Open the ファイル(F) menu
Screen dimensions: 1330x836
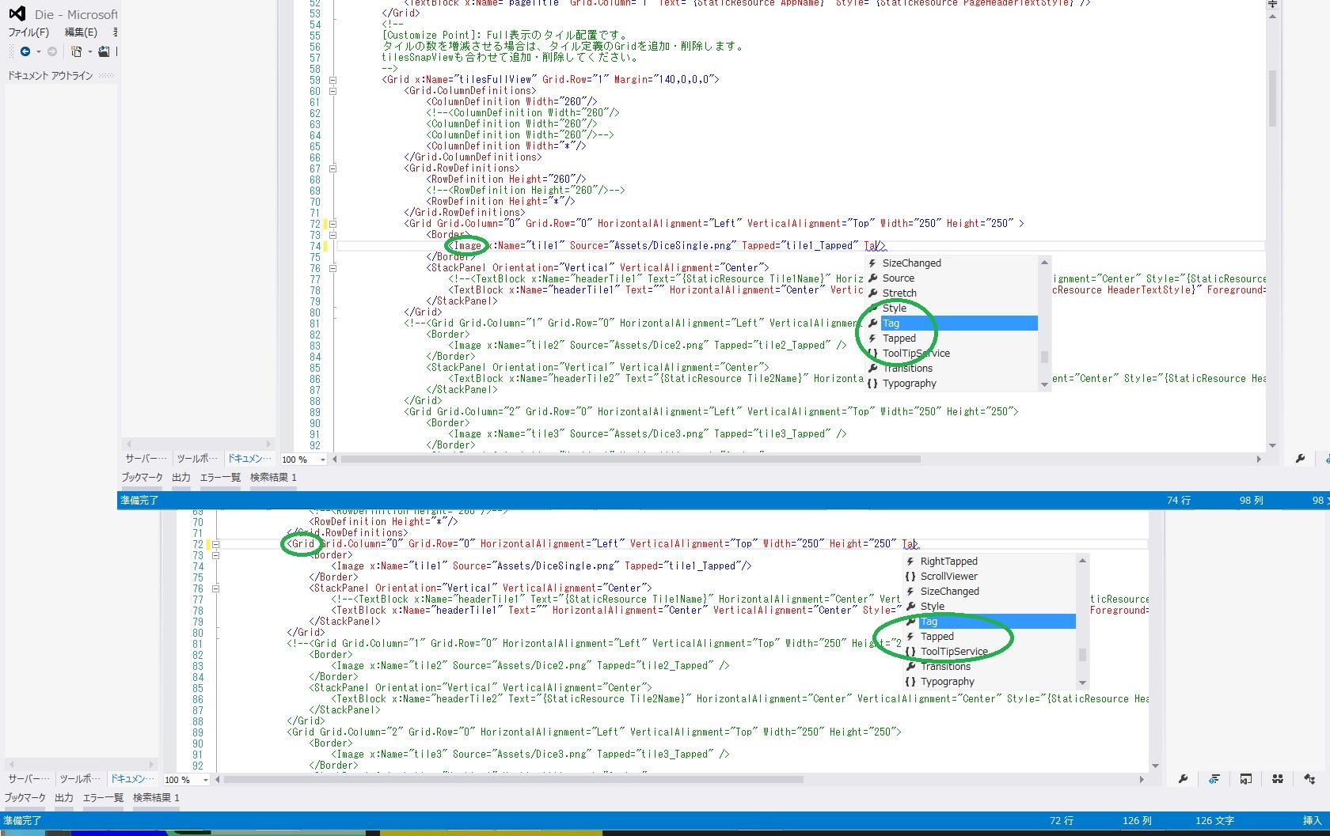pos(28,32)
